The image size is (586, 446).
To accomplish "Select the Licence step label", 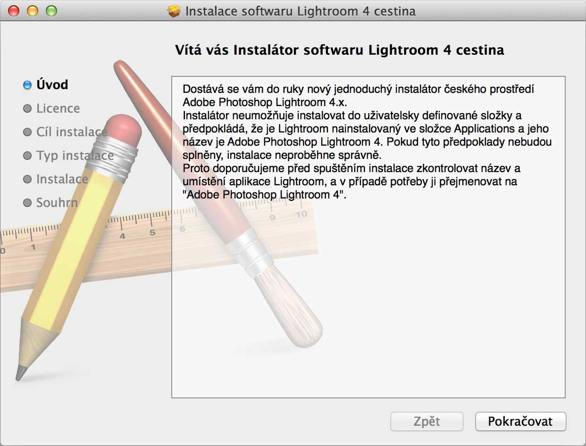I will (x=58, y=108).
